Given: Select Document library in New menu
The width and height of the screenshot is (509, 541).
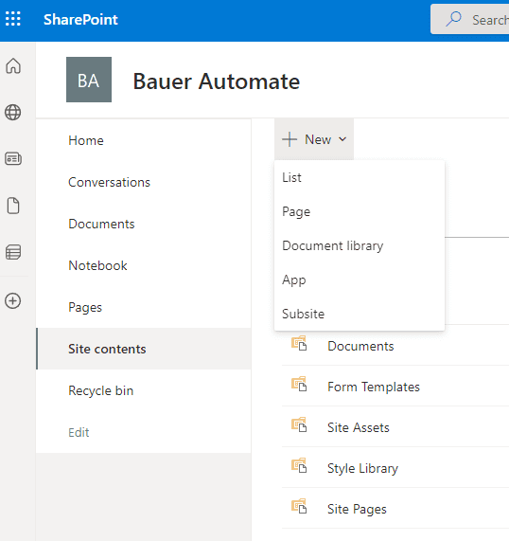Looking at the screenshot, I should tap(360, 245).
